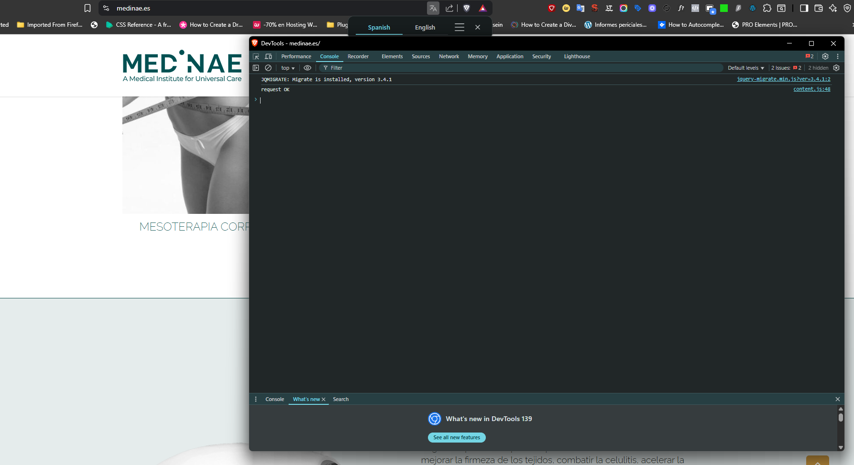Open the top context dropdown
Viewport: 854px width, 465px height.
287,68
